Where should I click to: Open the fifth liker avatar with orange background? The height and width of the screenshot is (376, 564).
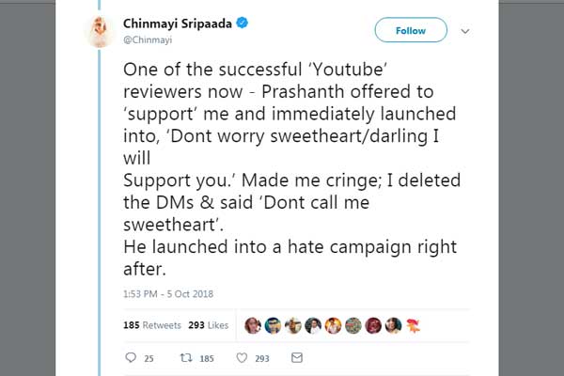tap(333, 325)
